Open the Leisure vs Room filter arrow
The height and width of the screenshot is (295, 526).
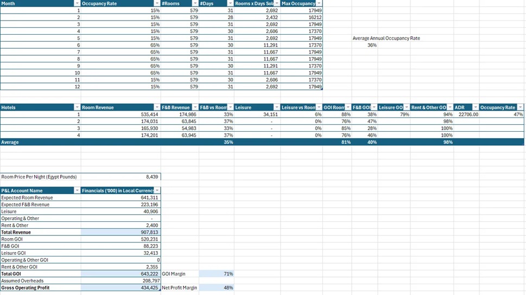[x=319, y=107]
